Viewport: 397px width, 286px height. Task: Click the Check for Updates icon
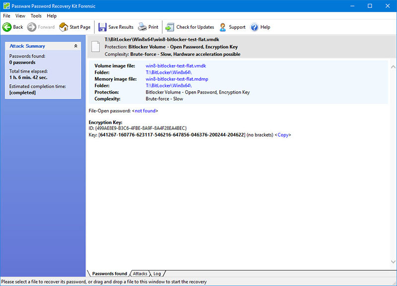[170, 27]
